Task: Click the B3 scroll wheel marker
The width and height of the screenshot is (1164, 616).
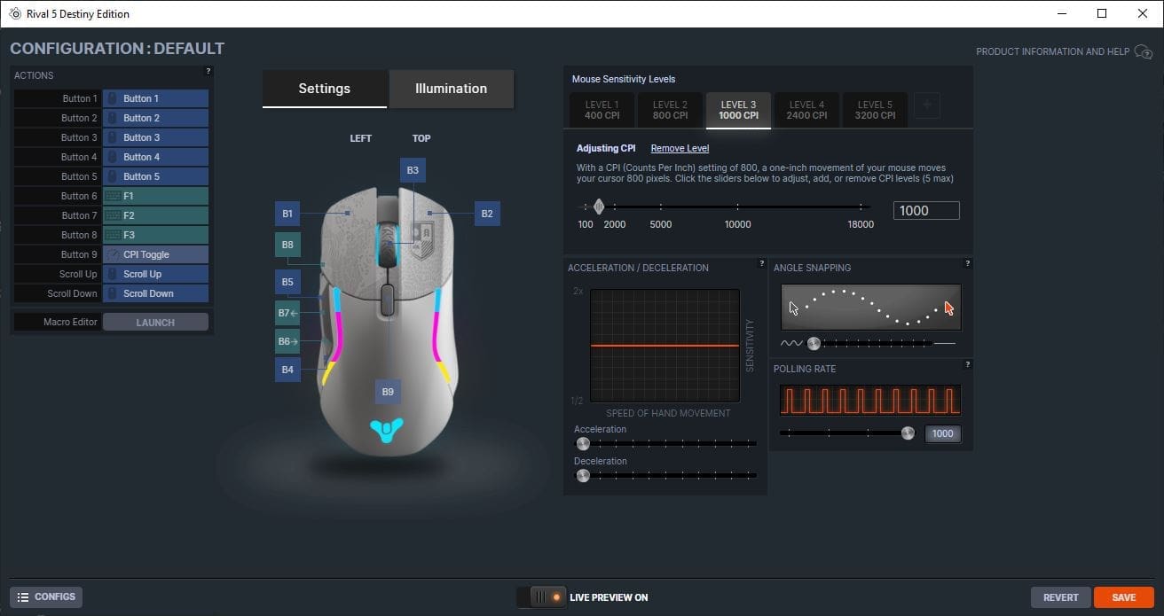Action: pyautogui.click(x=413, y=170)
